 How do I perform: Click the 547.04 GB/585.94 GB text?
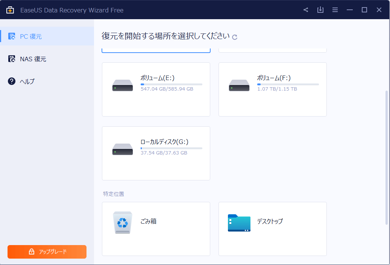point(167,89)
